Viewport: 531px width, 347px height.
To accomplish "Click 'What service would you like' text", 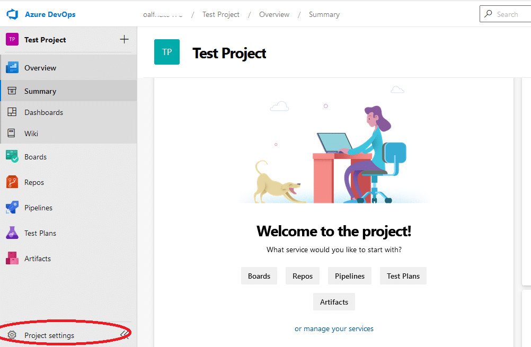I will click(x=334, y=250).
